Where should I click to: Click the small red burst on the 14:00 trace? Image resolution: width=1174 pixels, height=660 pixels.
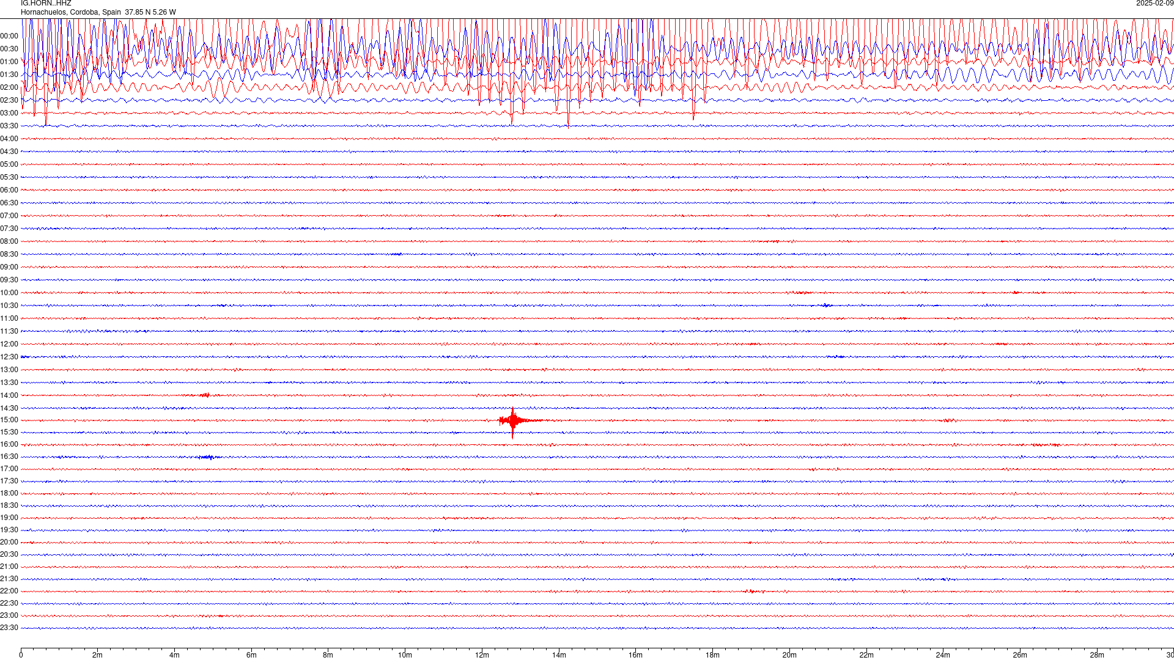pyautogui.click(x=205, y=395)
